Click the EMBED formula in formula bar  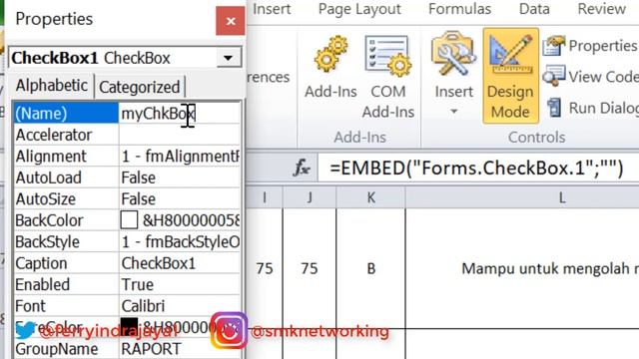(477, 168)
